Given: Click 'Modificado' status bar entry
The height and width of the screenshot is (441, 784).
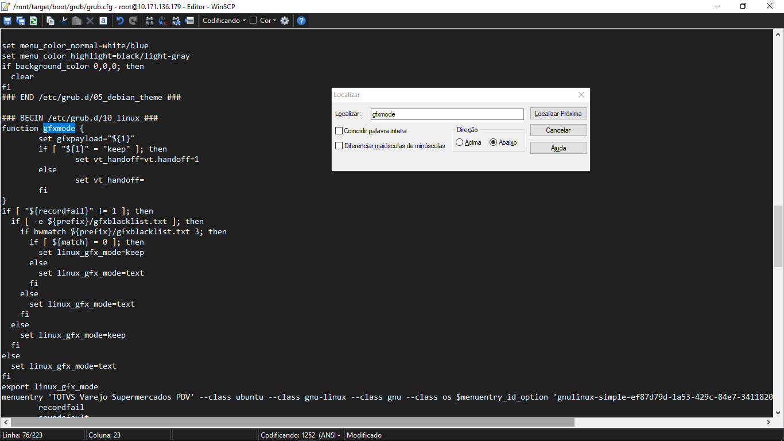Looking at the screenshot, I should (x=364, y=435).
